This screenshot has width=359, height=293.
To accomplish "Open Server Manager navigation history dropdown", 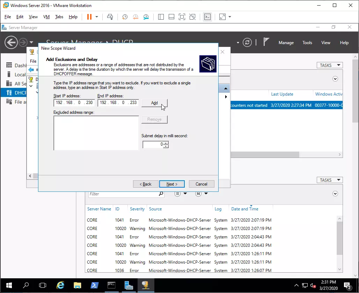I will tap(31, 42).
